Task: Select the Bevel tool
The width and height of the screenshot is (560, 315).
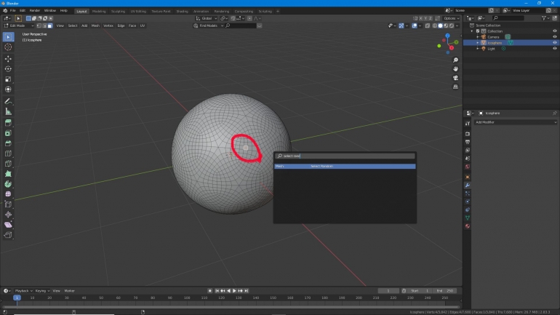Action: [8, 143]
